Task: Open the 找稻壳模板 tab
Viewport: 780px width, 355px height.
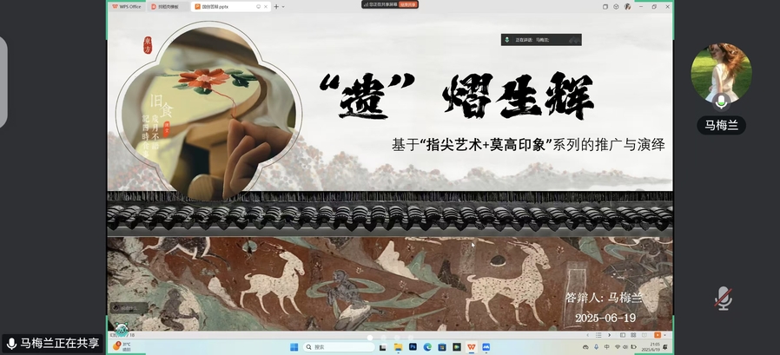Action: click(169, 6)
